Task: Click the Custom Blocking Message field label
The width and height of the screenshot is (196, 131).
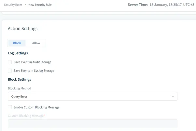Action: (26, 115)
